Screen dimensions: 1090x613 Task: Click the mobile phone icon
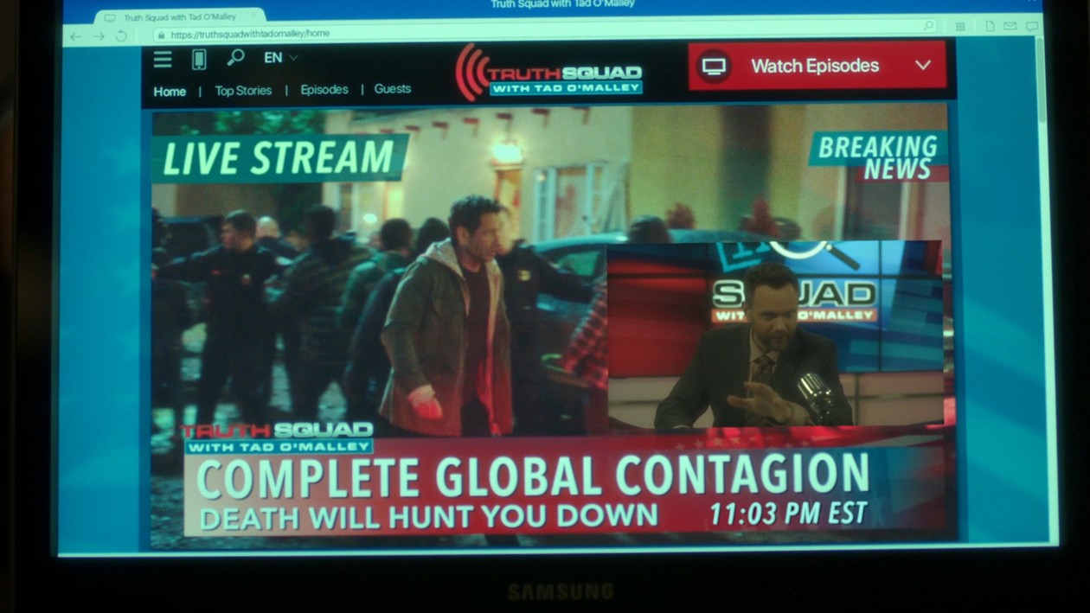(199, 59)
